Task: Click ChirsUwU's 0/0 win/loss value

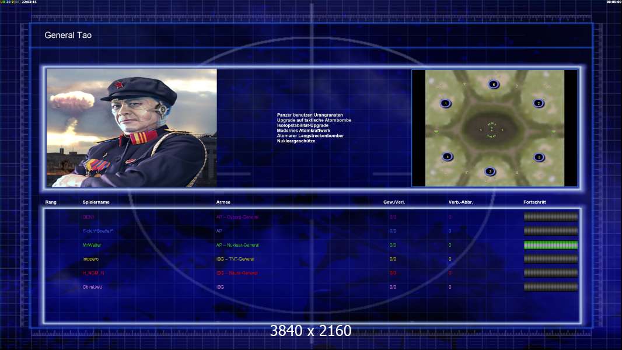Action: pos(393,287)
